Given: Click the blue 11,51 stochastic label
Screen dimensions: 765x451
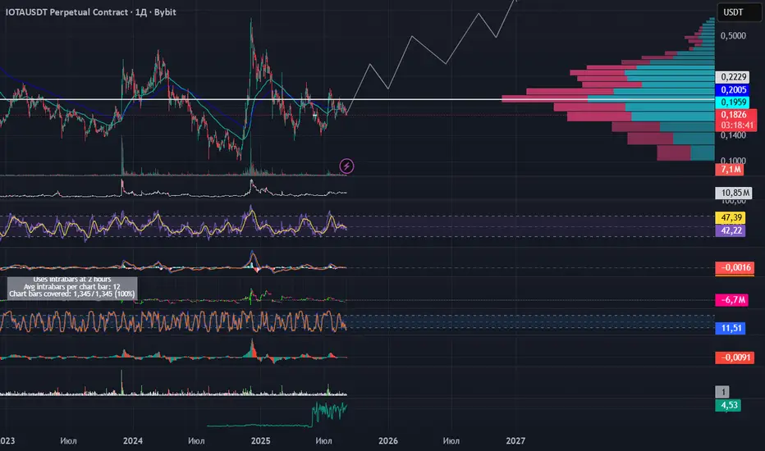Looking at the screenshot, I should [x=731, y=328].
